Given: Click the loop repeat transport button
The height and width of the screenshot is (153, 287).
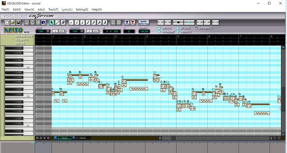Looking at the screenshot, I should click(x=216, y=22).
